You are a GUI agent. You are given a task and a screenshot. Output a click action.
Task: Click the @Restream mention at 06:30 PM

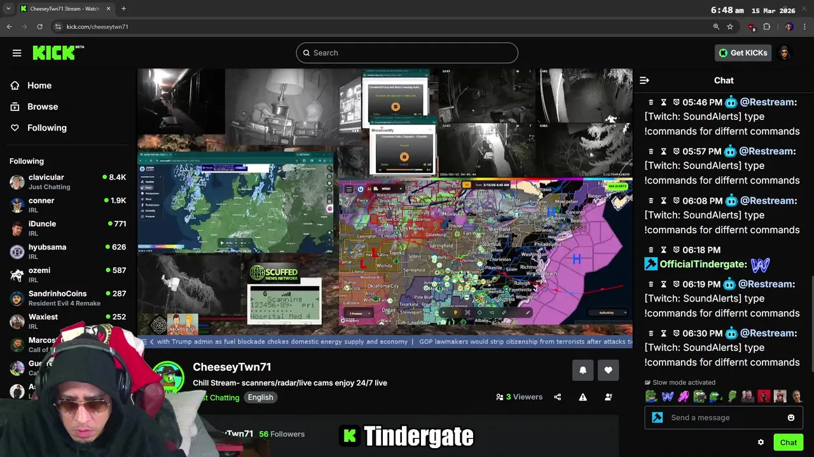click(768, 333)
